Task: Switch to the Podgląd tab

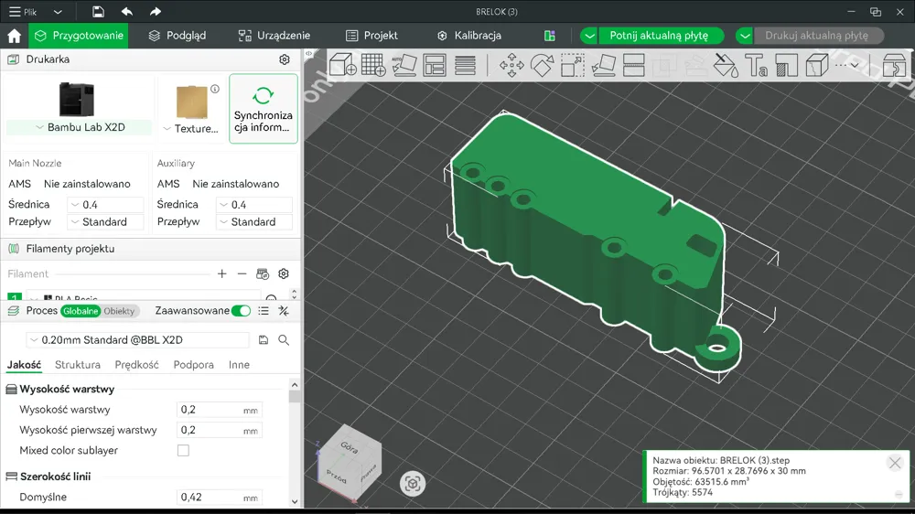Action: [x=177, y=36]
